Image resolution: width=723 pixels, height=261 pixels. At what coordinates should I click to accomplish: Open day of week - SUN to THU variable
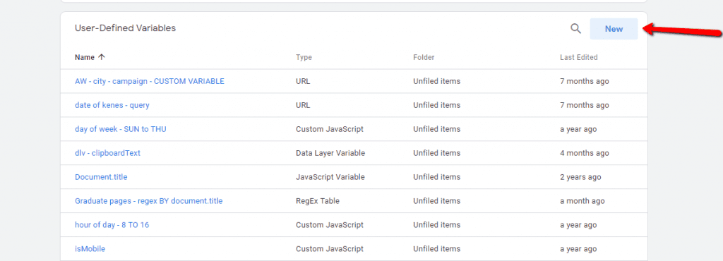(120, 129)
